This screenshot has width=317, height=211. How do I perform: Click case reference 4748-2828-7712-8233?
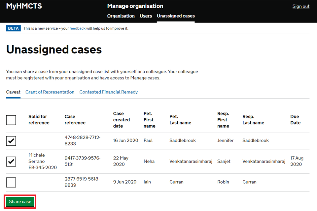pos(82,140)
